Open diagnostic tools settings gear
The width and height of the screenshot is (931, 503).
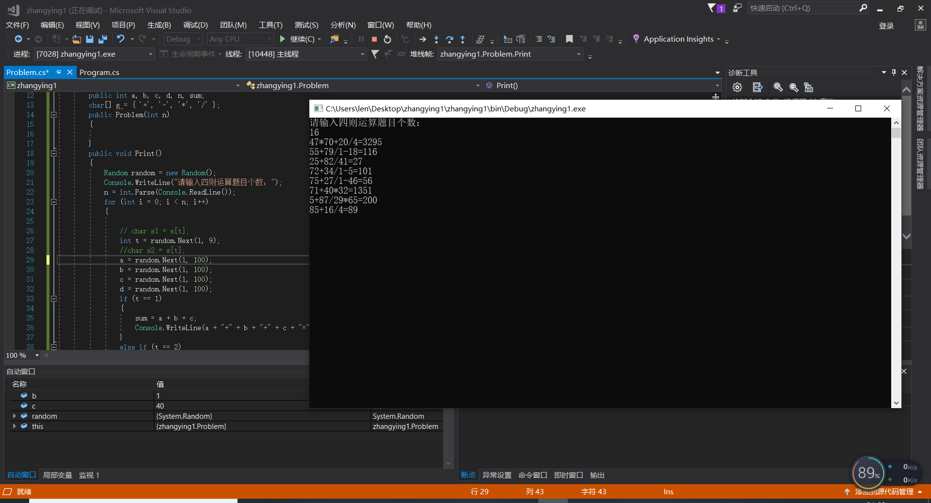pyautogui.click(x=737, y=87)
